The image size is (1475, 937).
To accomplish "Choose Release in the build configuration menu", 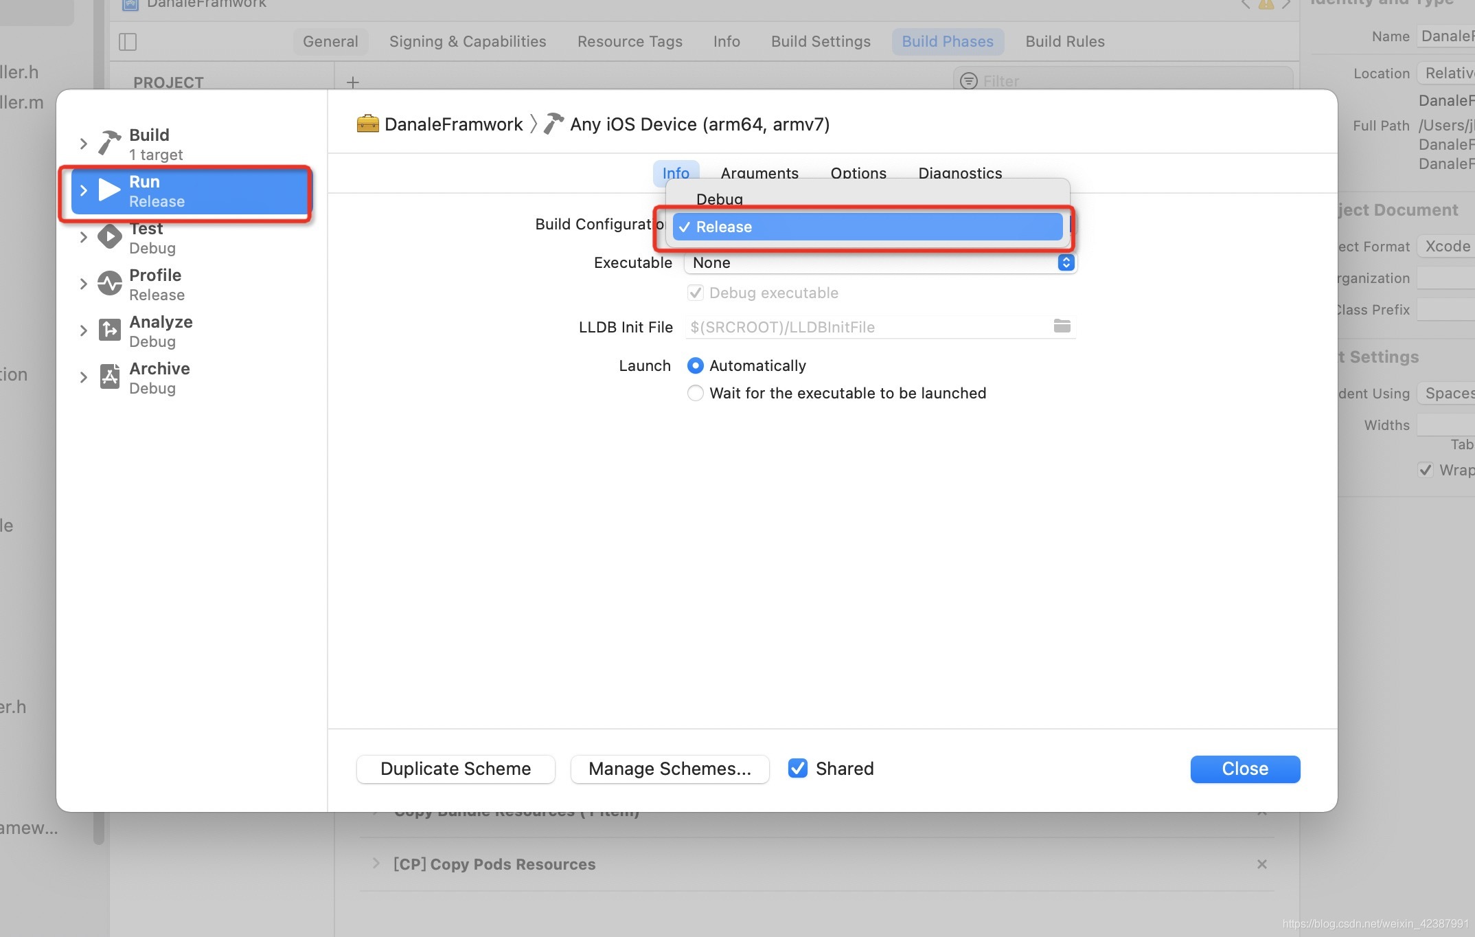I will click(867, 227).
